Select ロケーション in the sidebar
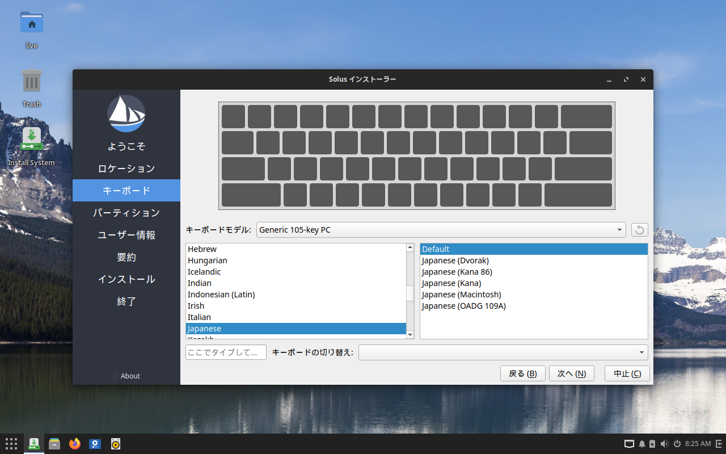Viewport: 726px width, 454px height. (126, 169)
